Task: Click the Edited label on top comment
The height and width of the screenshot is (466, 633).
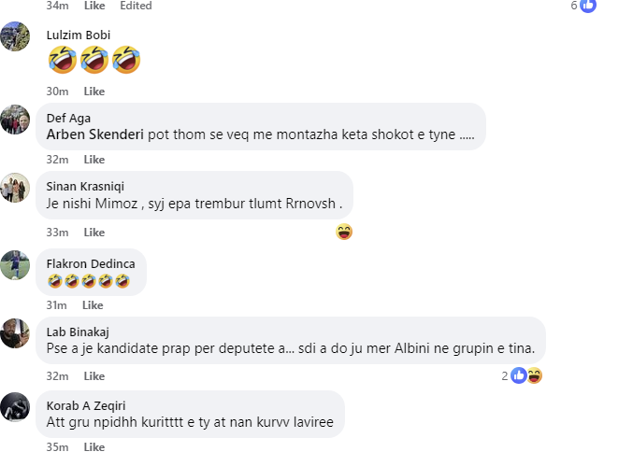Action: point(136,6)
